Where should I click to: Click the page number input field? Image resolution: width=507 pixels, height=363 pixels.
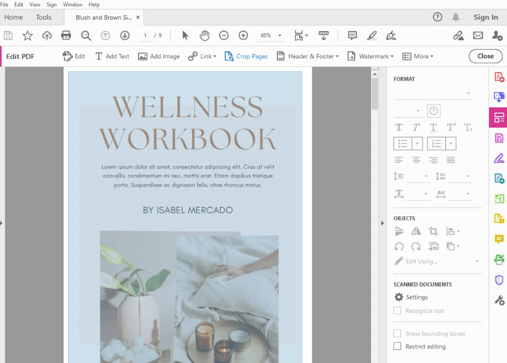tap(145, 35)
